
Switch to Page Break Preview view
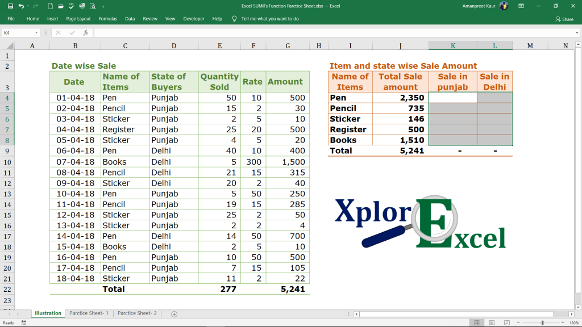507,322
